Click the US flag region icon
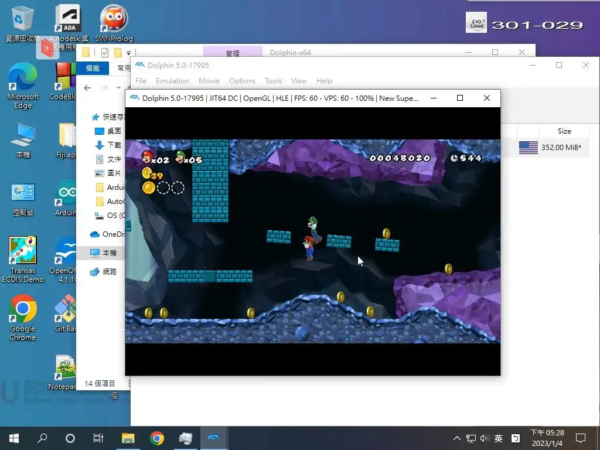The width and height of the screenshot is (600, 450). (528, 148)
